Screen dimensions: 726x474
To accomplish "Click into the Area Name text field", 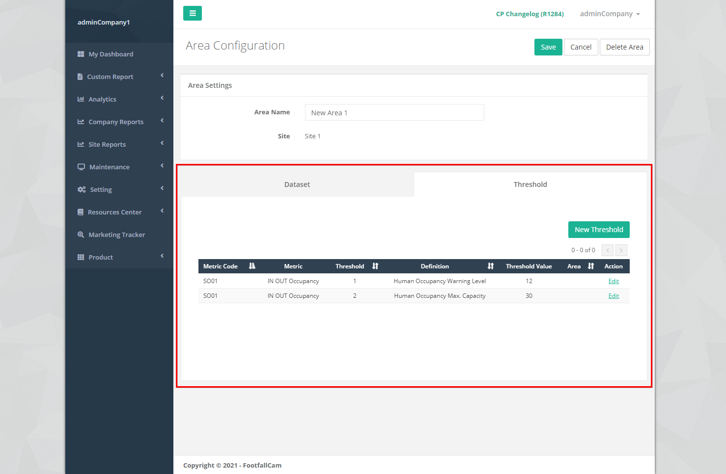I will (394, 112).
